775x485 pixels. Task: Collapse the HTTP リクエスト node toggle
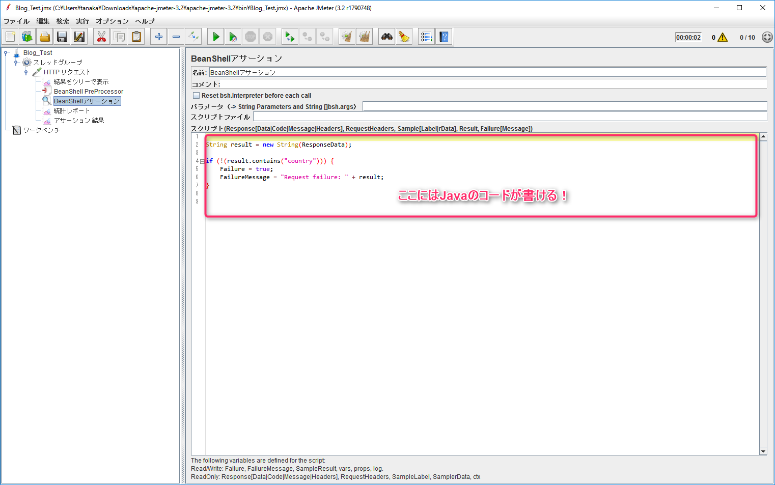tap(26, 72)
